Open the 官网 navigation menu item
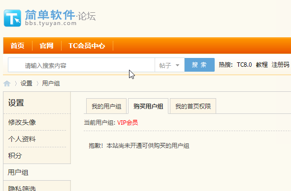 (x=46, y=46)
